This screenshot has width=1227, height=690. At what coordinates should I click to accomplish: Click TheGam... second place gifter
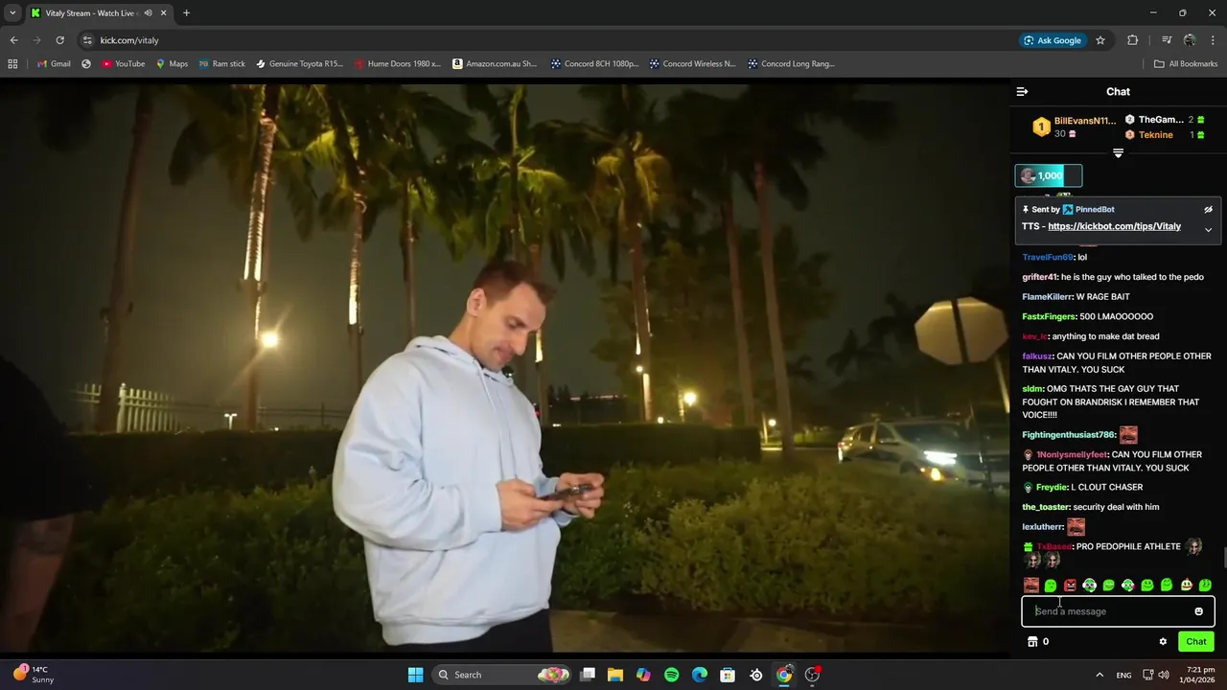pos(1161,120)
